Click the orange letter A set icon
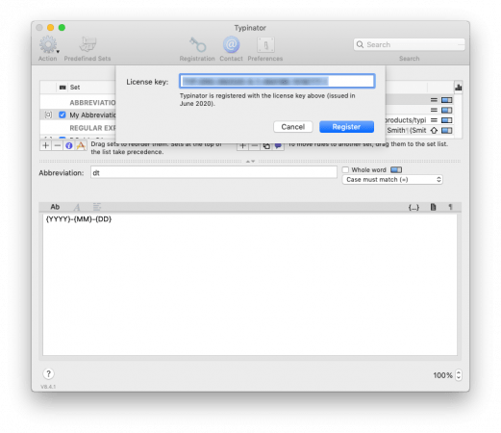Screen dimensions: 501x433 point(81,145)
